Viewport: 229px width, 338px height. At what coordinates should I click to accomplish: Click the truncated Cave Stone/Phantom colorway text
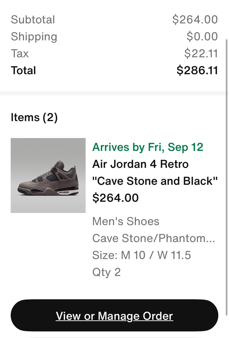[154, 239]
